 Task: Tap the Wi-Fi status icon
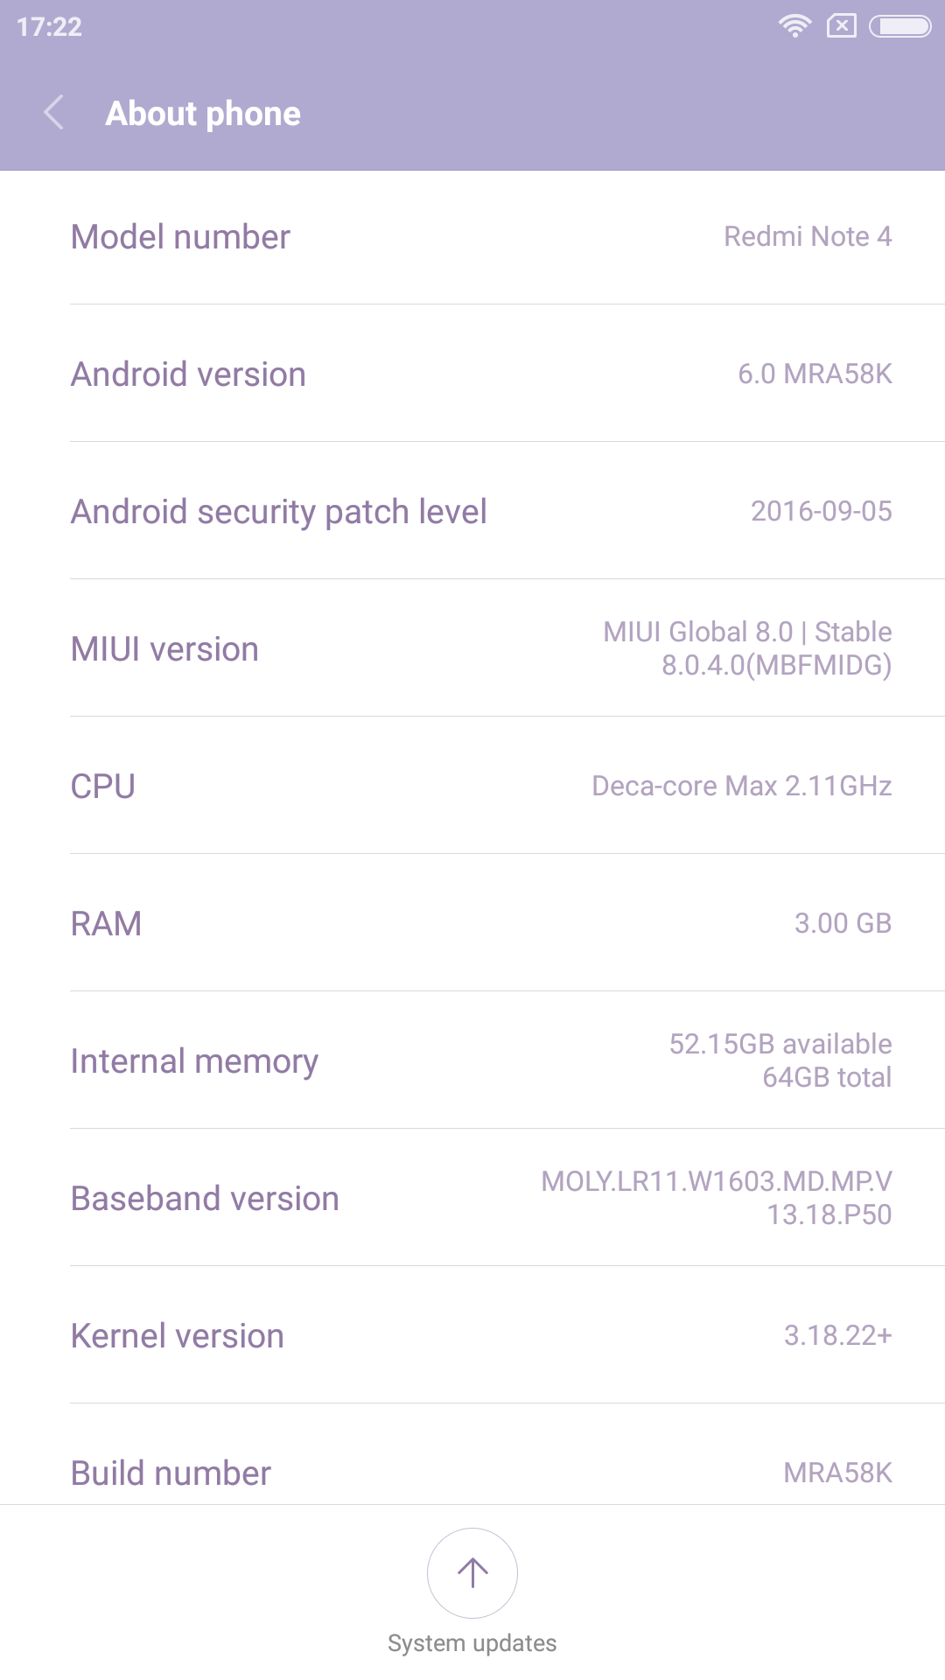[x=794, y=26]
